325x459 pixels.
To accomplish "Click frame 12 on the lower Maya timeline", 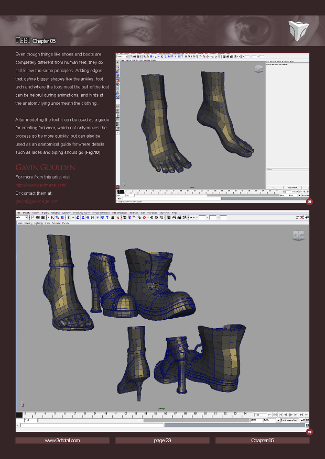I will 126,414.
